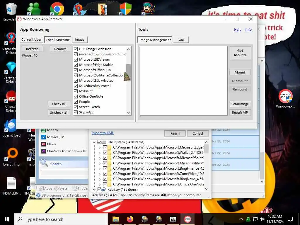Uncheck MicrosoftStickyNotes app
Screen dimensions: 300x225
pyautogui.click(x=76, y=81)
